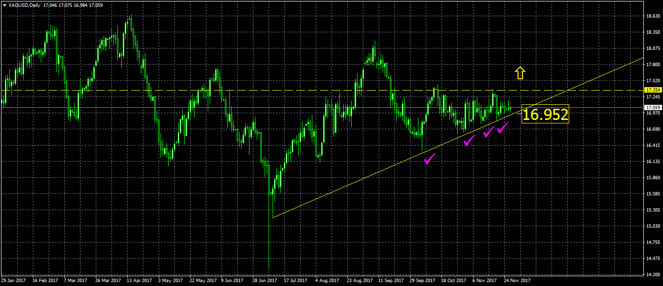Click the 17.354 price tag on axis

click(x=652, y=90)
